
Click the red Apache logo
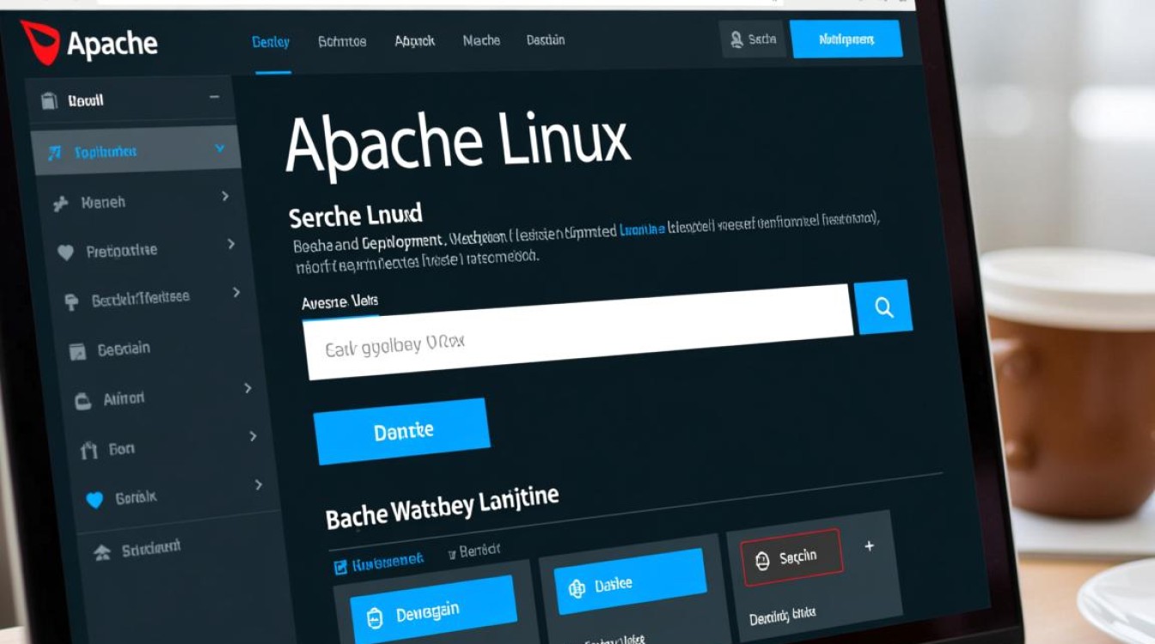41,42
